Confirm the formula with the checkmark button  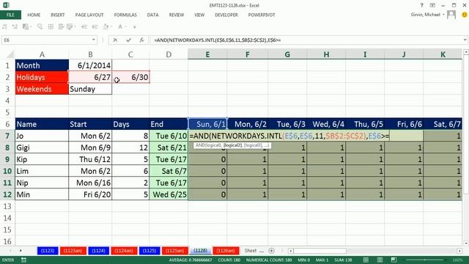coord(129,40)
